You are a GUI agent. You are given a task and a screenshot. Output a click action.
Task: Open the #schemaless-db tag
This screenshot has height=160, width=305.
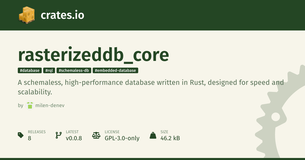point(74,70)
